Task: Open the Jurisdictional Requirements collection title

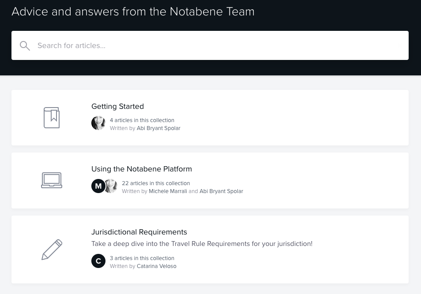Action: 139,232
